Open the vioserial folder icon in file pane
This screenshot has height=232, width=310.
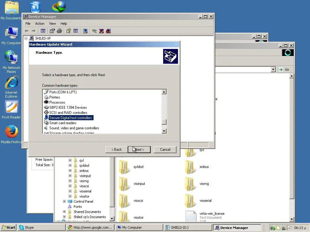point(190,201)
